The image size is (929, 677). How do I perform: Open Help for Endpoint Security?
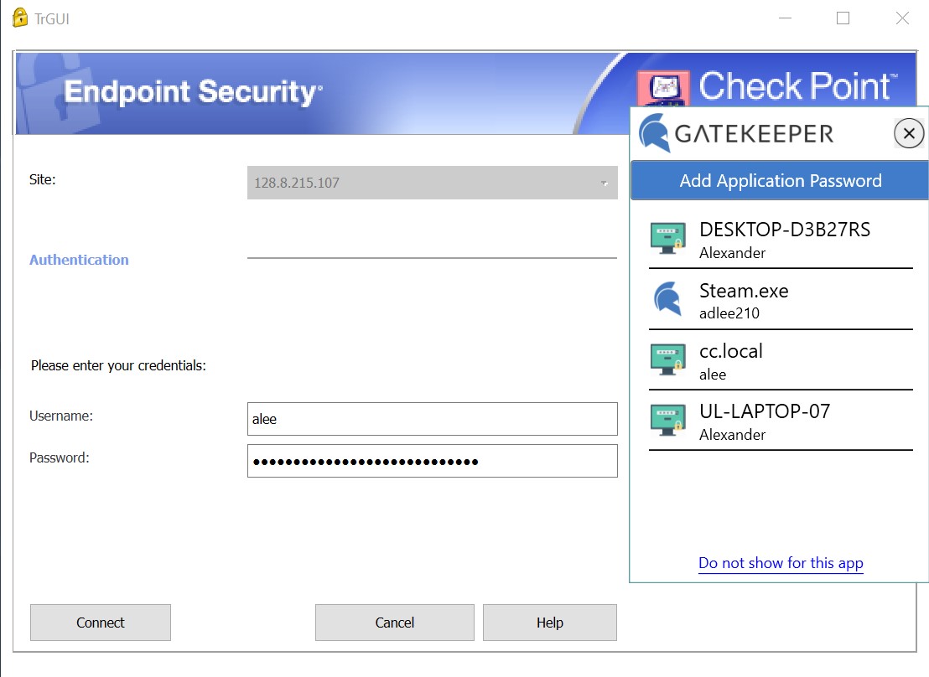click(x=549, y=623)
